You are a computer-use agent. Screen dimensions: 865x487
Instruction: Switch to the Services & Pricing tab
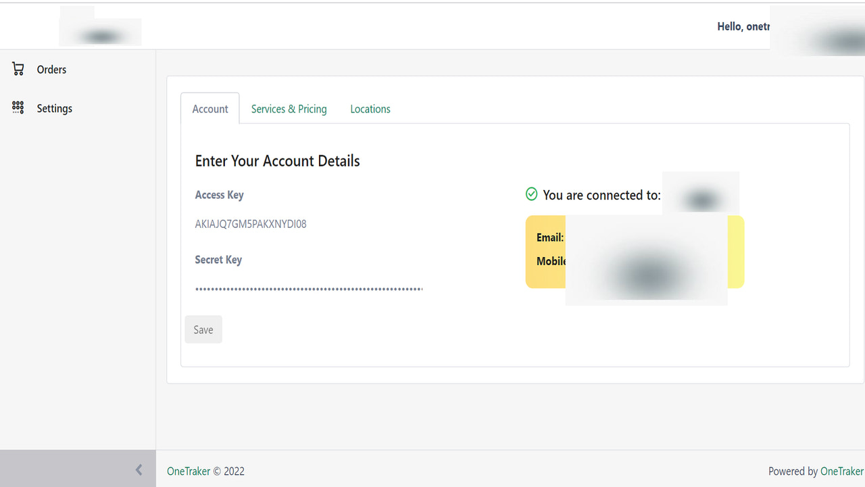click(289, 109)
